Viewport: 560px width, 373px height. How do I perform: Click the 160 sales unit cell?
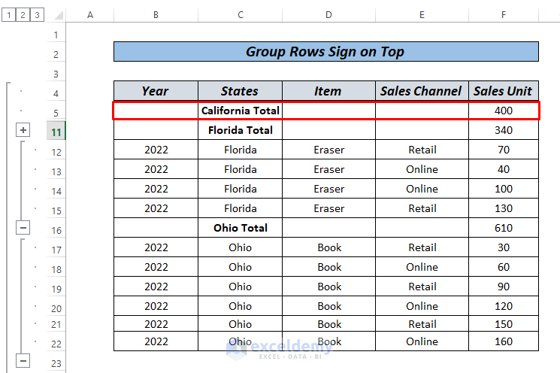coord(504,341)
